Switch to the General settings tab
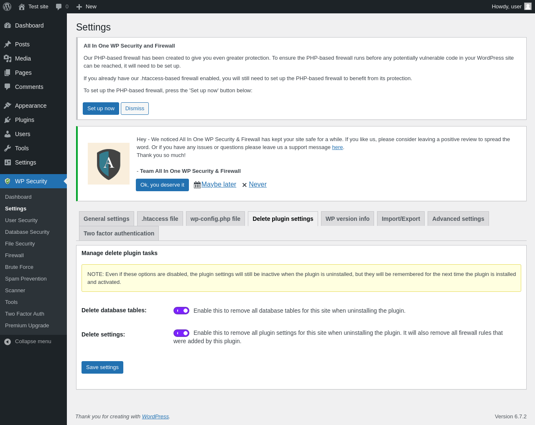Screen dimensions: 535x425 [x=107, y=219]
